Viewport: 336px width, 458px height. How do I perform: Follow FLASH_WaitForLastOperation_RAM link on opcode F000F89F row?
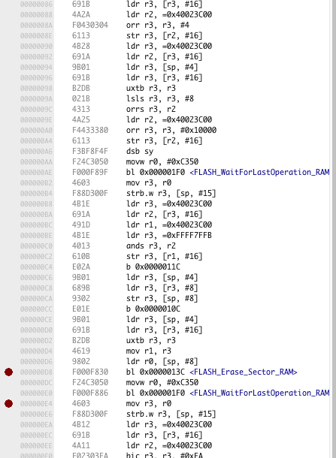point(259,172)
